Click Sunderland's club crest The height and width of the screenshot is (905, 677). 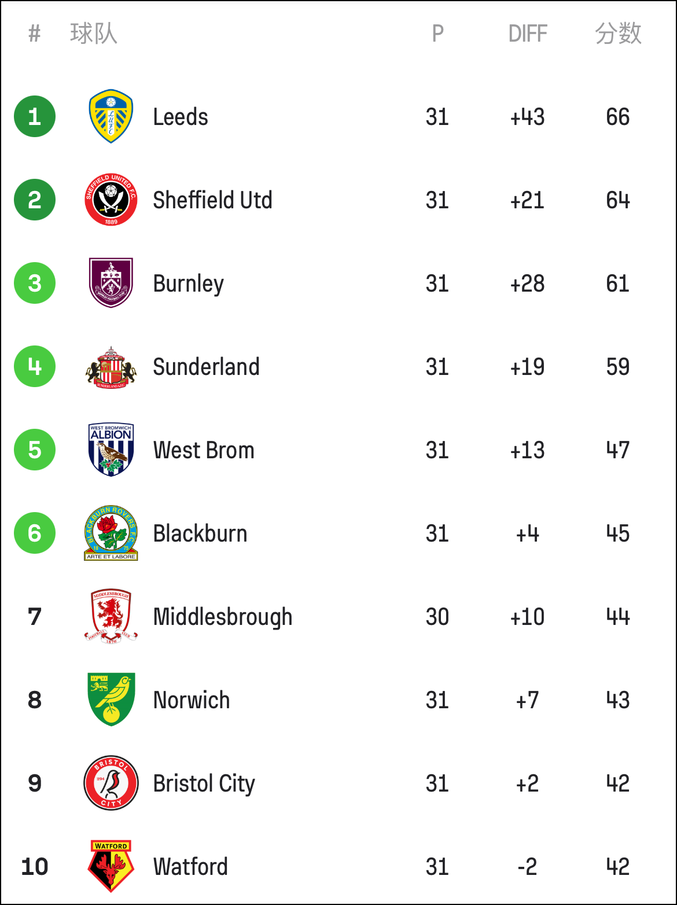pyautogui.click(x=111, y=367)
